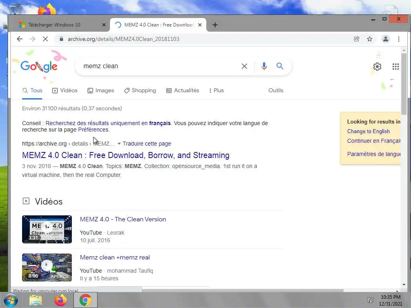Viewport: 411px width, 308px height.
Task: View site info via the lock icon
Action: 61,39
